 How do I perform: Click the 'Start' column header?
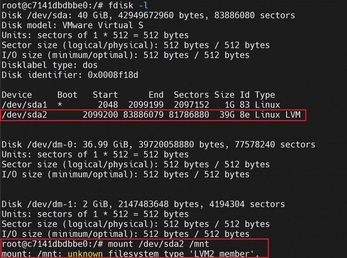pos(105,95)
